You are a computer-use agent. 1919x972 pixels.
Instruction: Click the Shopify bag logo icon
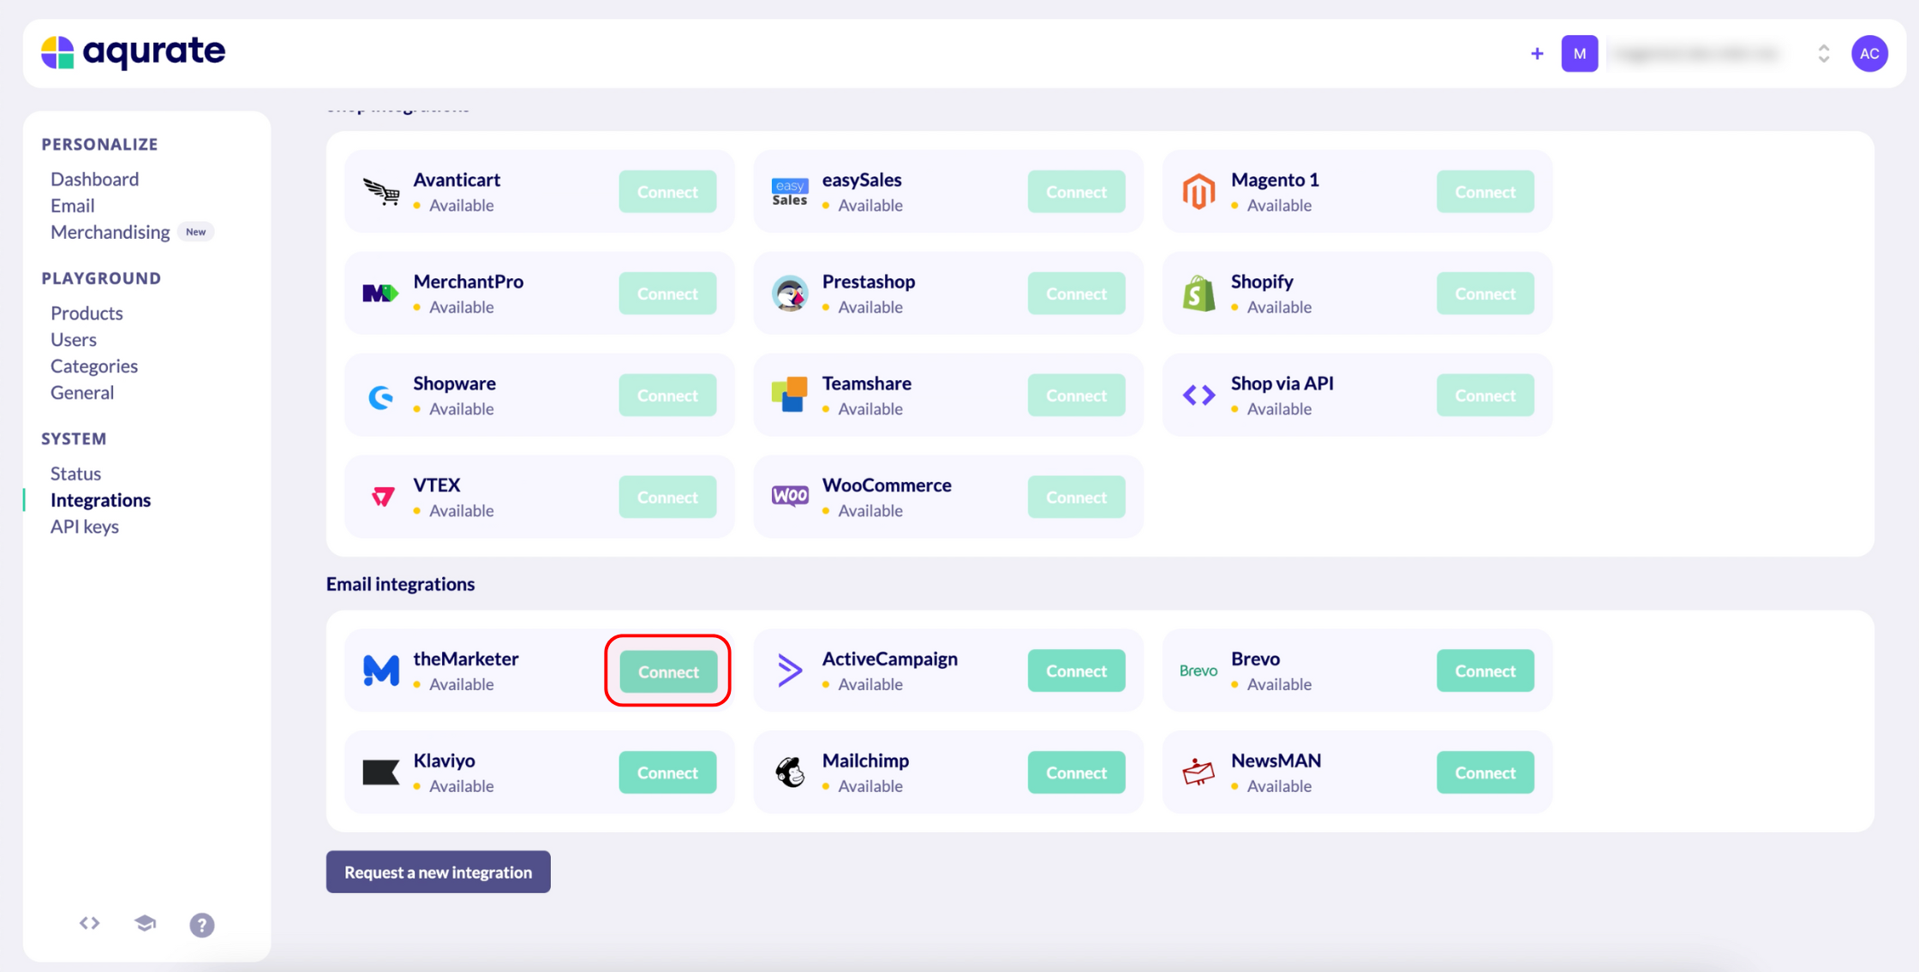tap(1199, 294)
